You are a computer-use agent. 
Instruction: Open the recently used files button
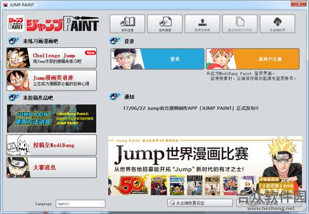[x=240, y=24]
